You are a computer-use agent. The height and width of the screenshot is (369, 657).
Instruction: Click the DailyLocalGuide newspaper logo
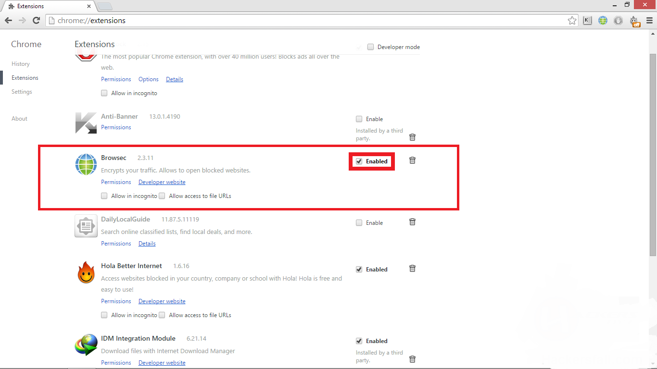point(86,226)
